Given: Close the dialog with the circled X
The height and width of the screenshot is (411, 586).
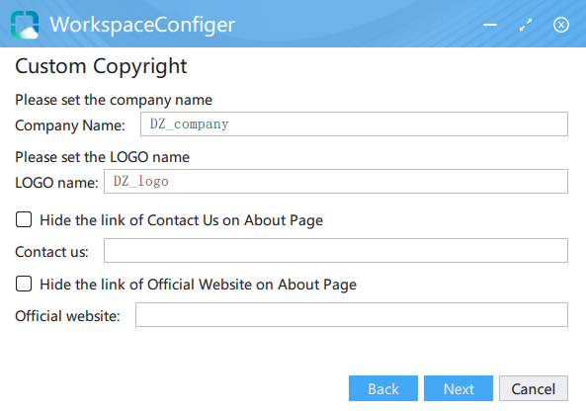Looking at the screenshot, I should 561,25.
